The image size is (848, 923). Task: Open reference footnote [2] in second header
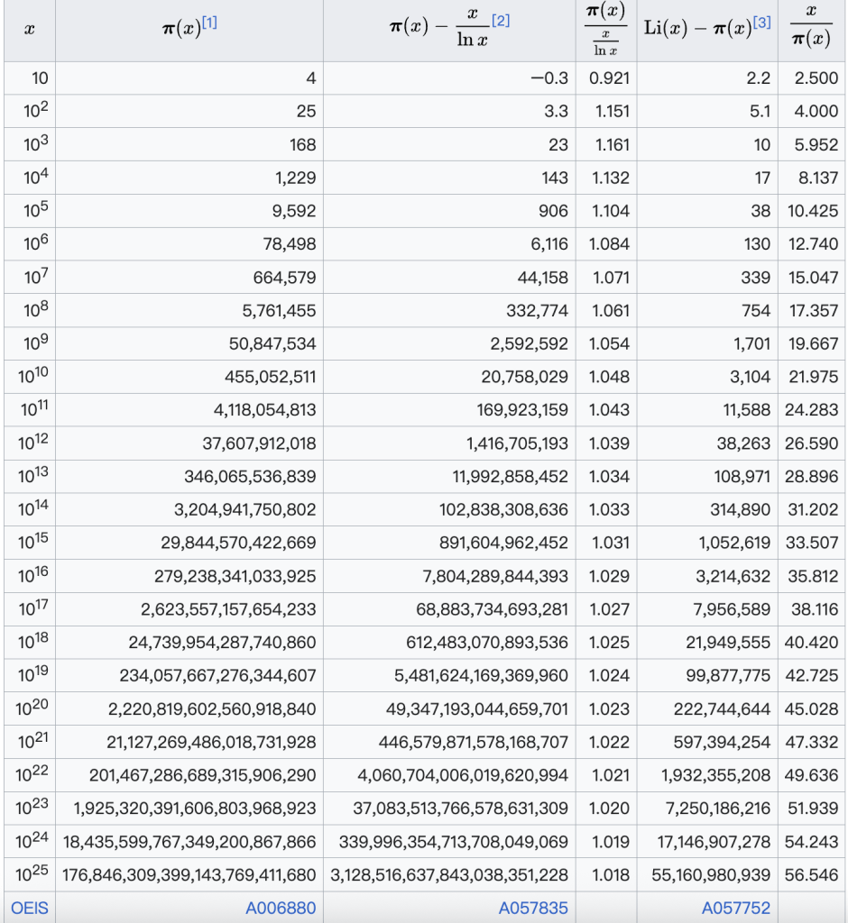point(502,20)
